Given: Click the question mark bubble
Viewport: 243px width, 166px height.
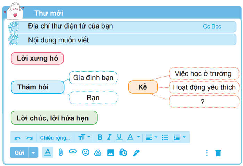Looking at the screenshot, I should point(204,102).
